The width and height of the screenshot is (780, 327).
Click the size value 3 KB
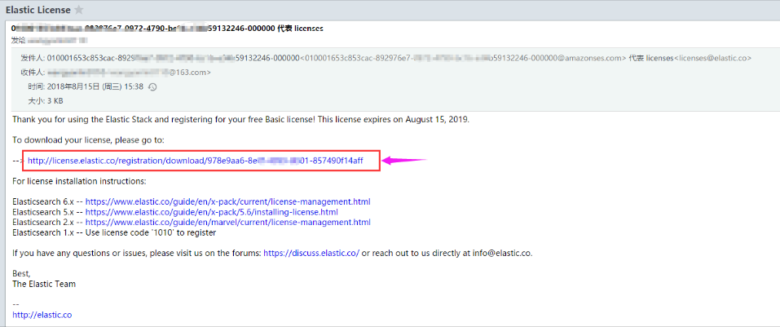[55, 101]
